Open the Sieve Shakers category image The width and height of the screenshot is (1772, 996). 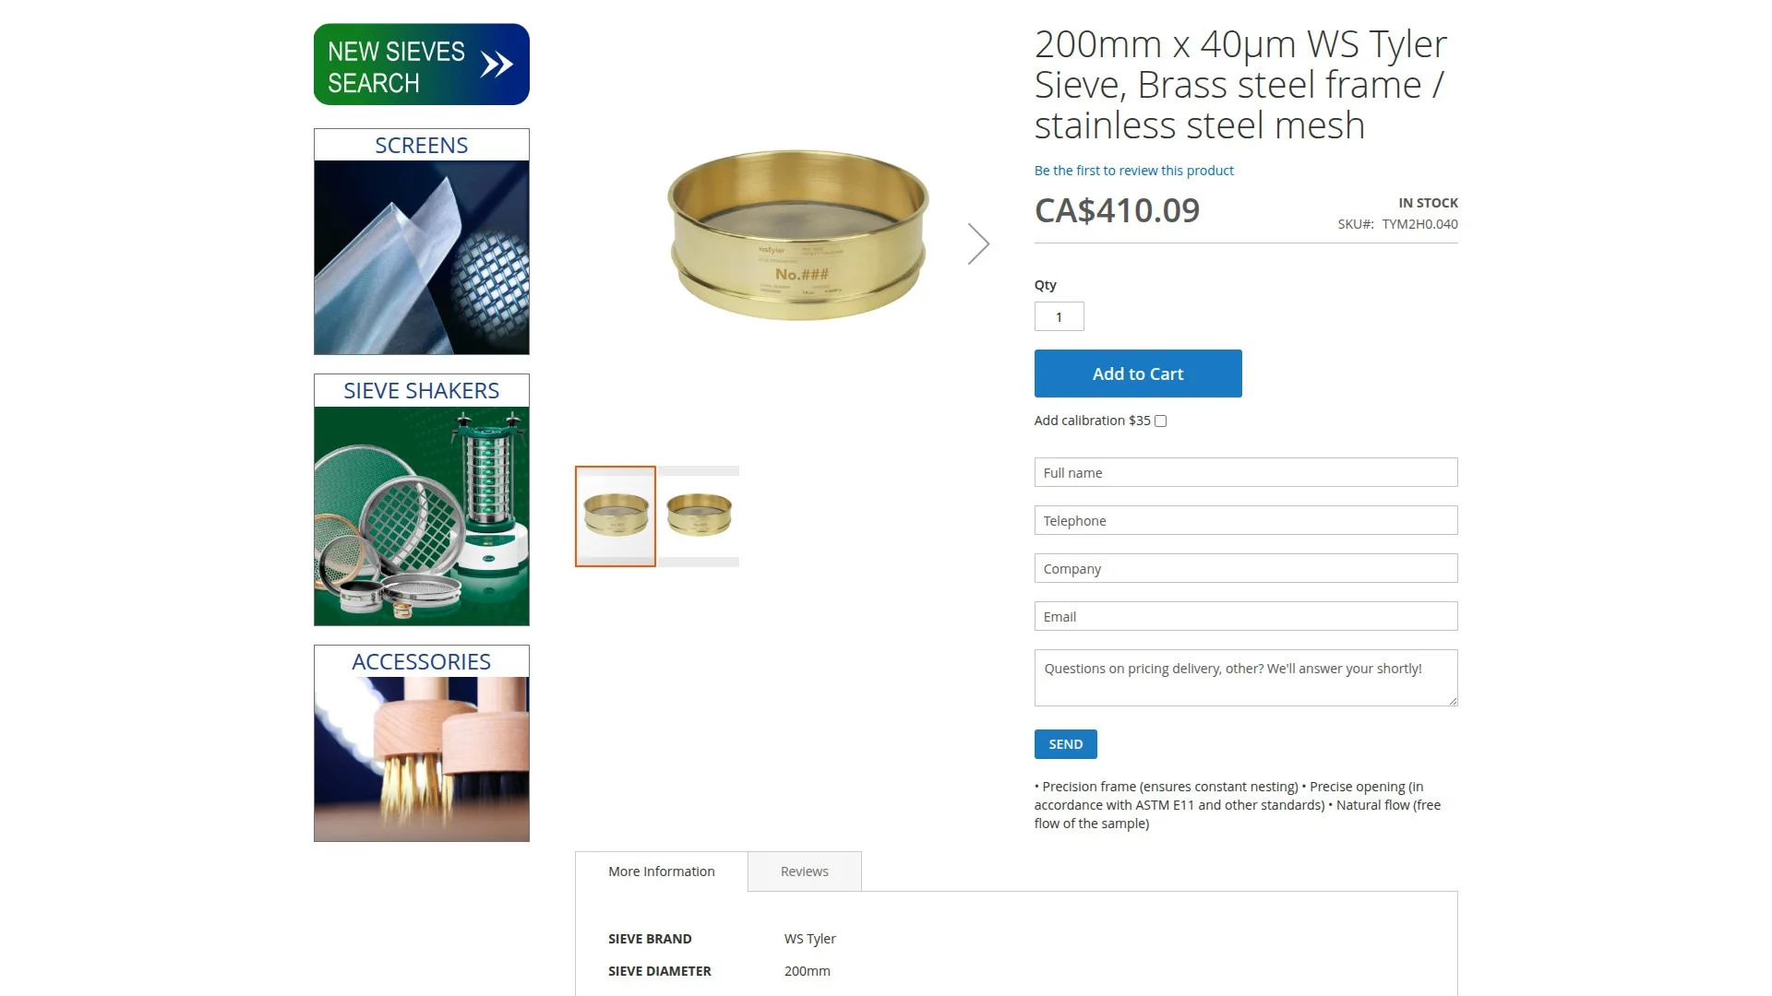pyautogui.click(x=422, y=516)
